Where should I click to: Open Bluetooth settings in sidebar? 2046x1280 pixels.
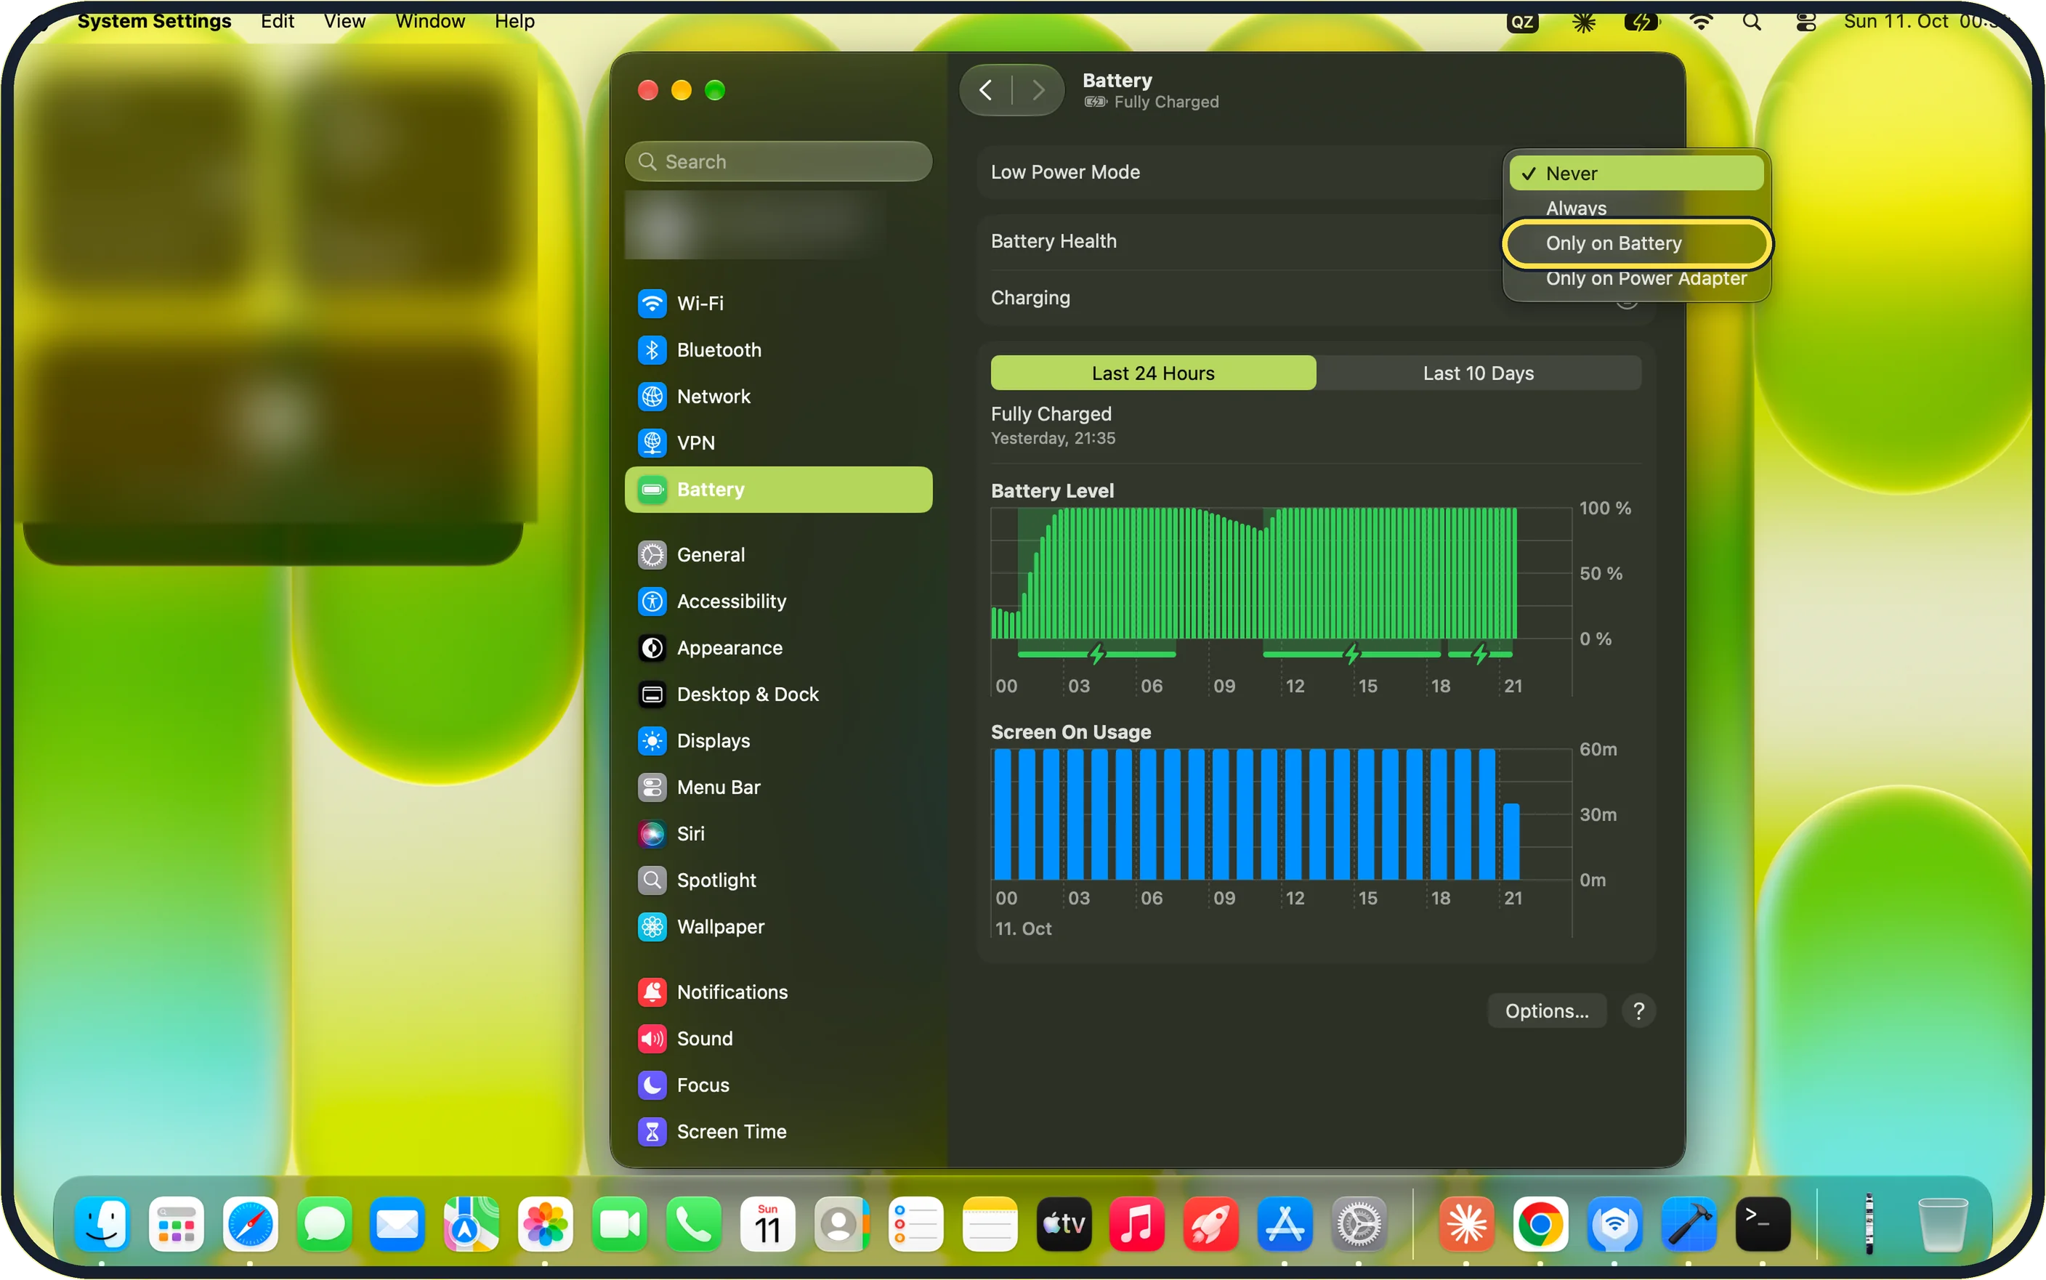point(778,349)
